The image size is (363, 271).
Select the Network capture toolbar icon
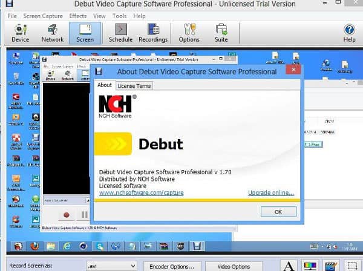[53, 33]
